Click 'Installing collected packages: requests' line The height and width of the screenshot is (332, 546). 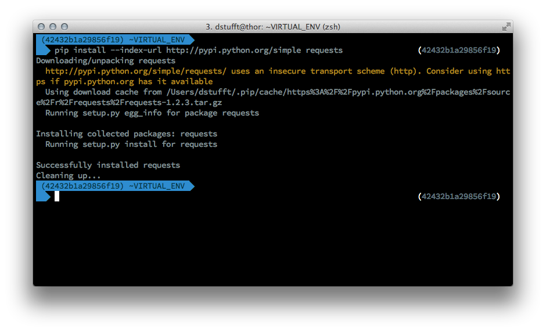[127, 133]
